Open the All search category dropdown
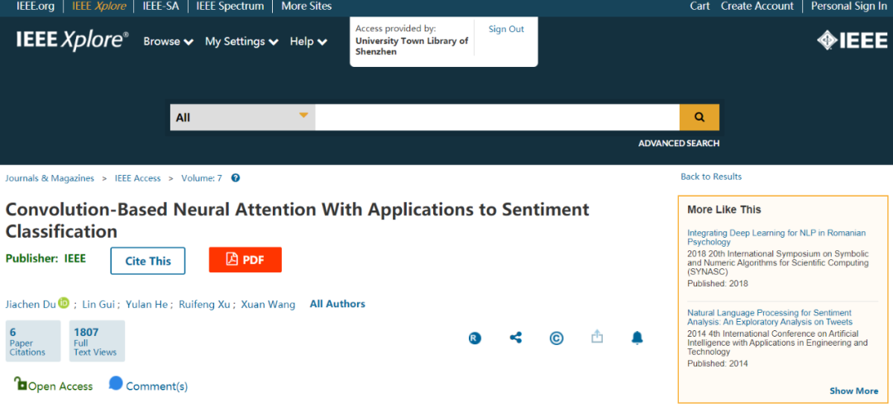This screenshot has height=407, width=893. tap(242, 118)
